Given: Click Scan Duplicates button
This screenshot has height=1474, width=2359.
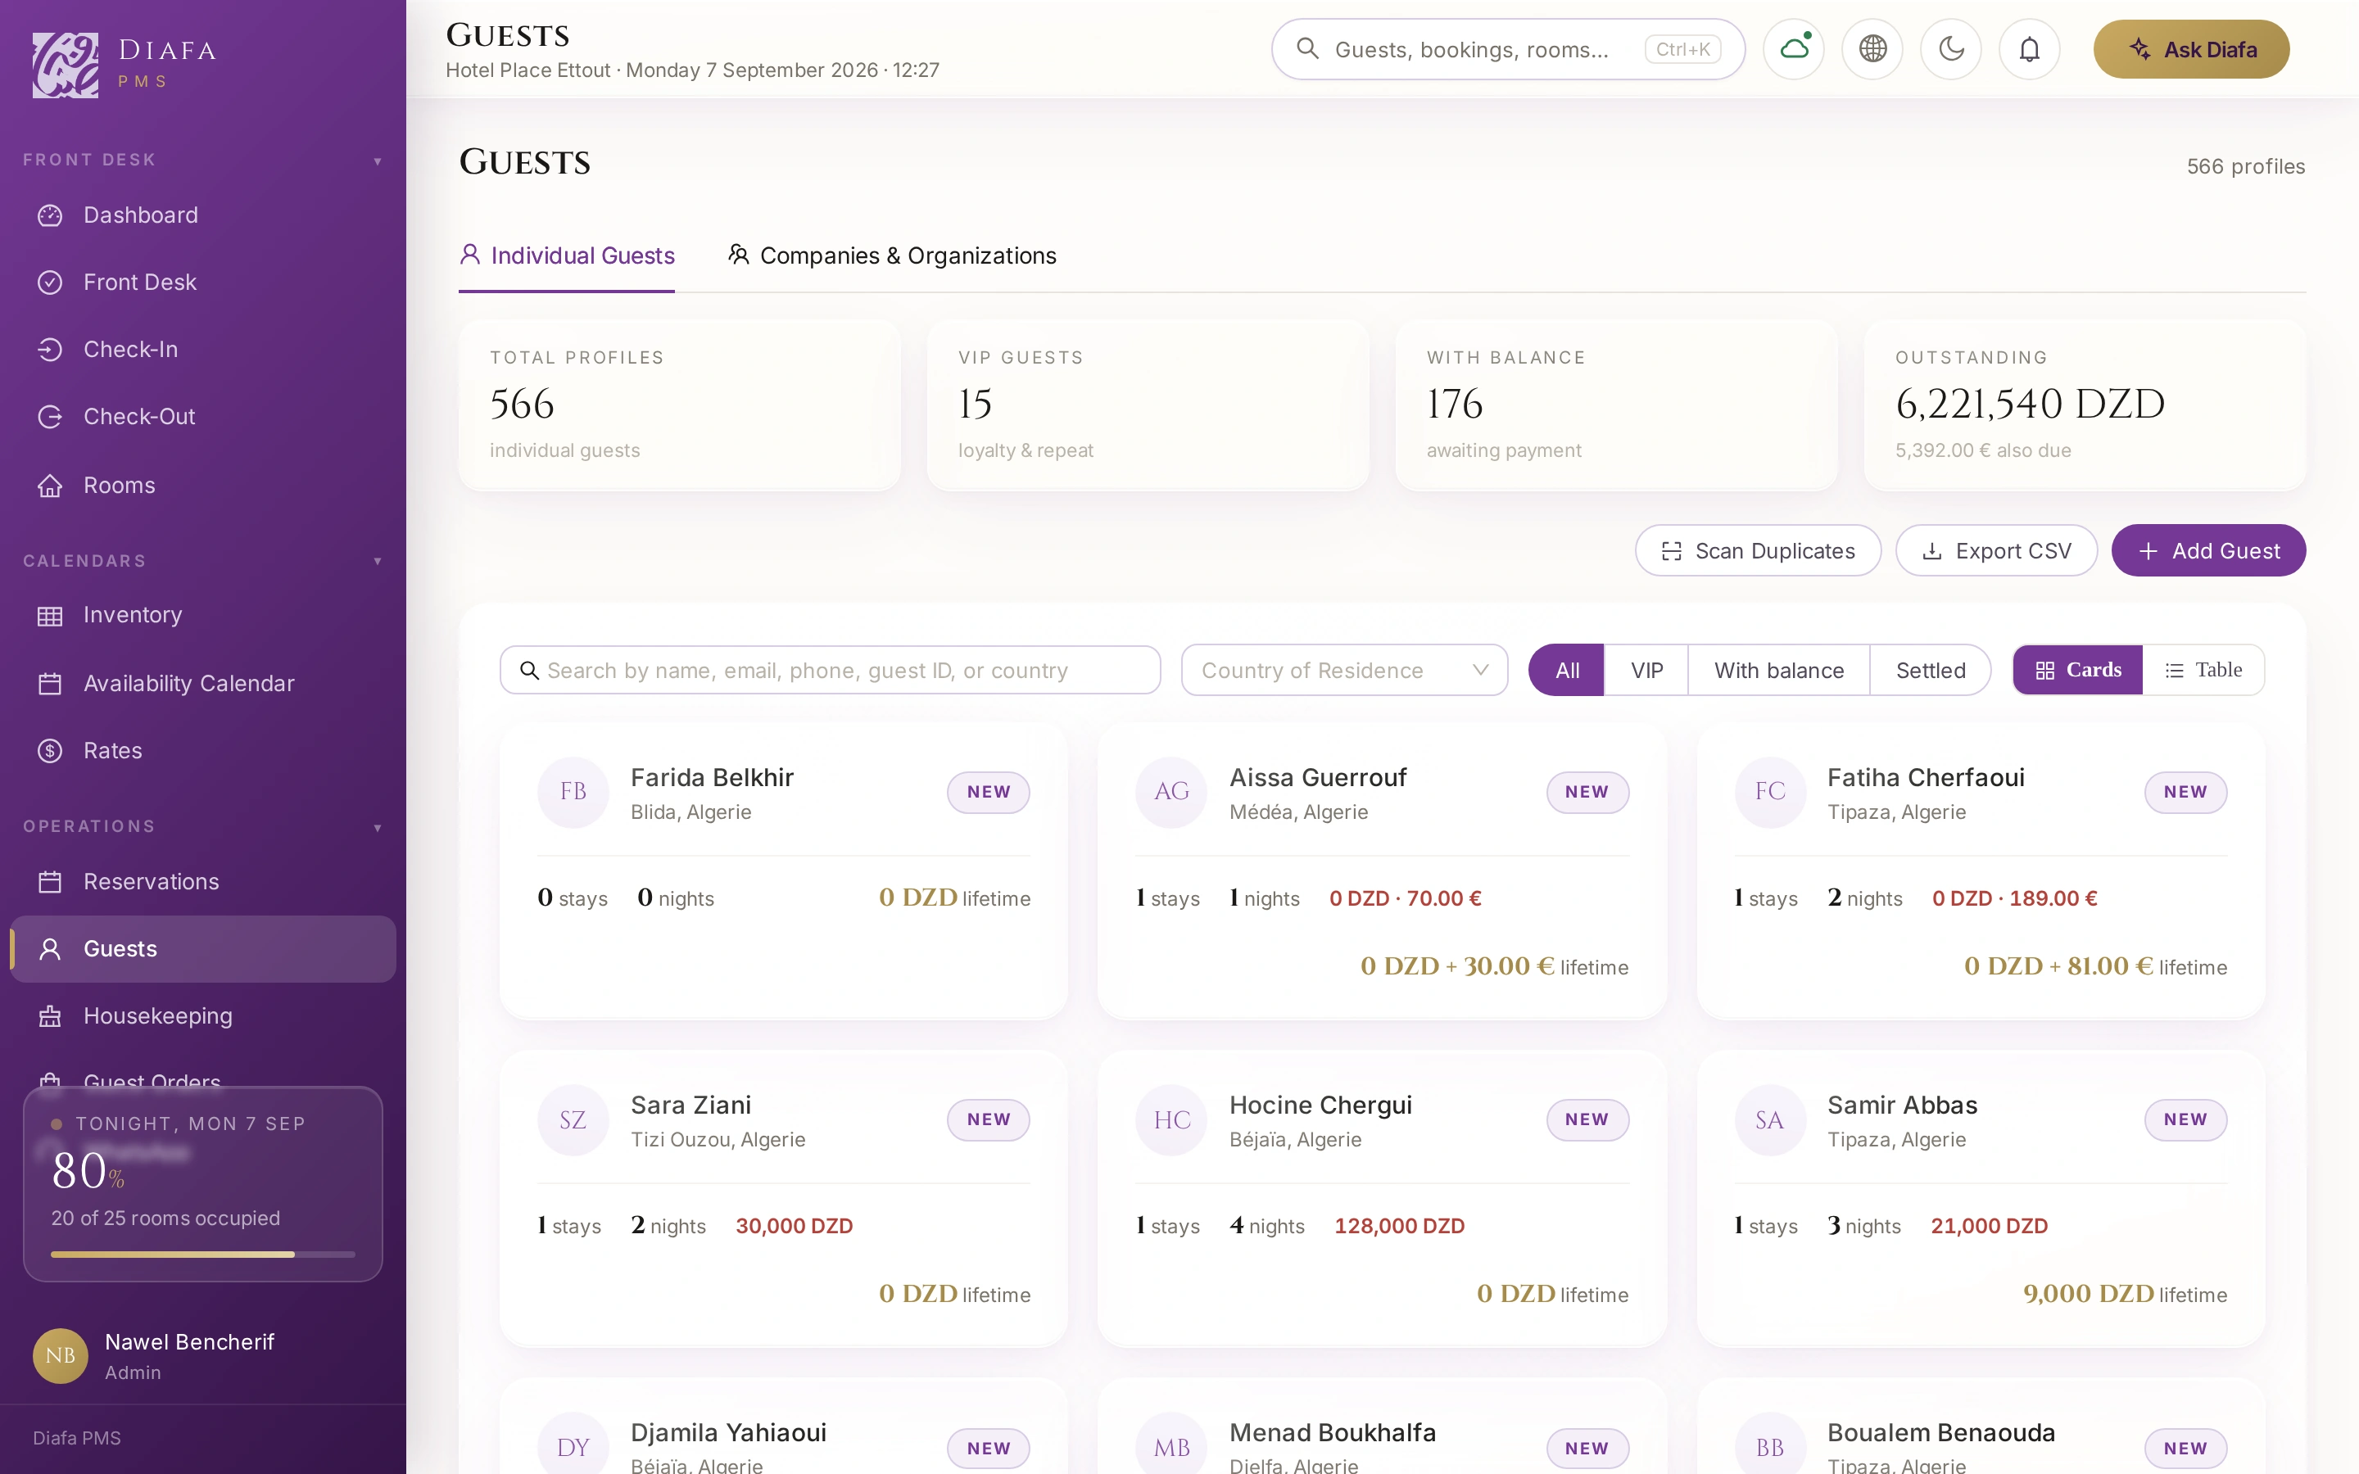Looking at the screenshot, I should (x=1758, y=551).
